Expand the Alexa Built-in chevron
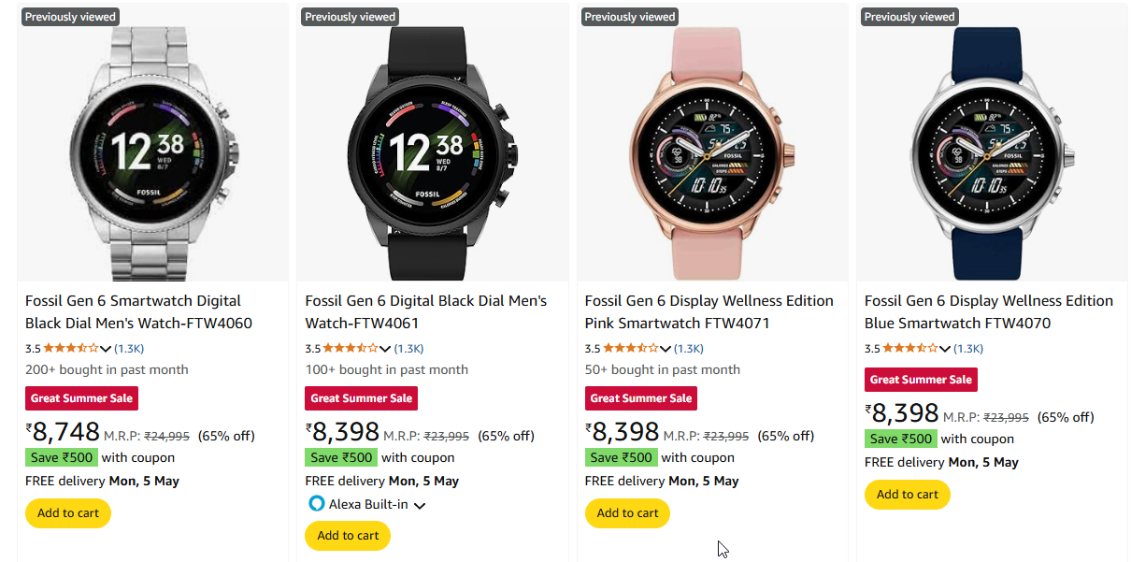Screen dimensions: 1131x562 point(420,506)
